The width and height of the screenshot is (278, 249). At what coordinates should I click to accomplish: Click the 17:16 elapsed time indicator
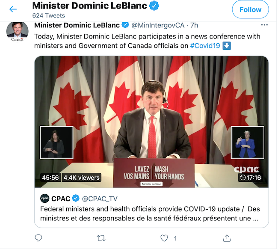point(250,177)
